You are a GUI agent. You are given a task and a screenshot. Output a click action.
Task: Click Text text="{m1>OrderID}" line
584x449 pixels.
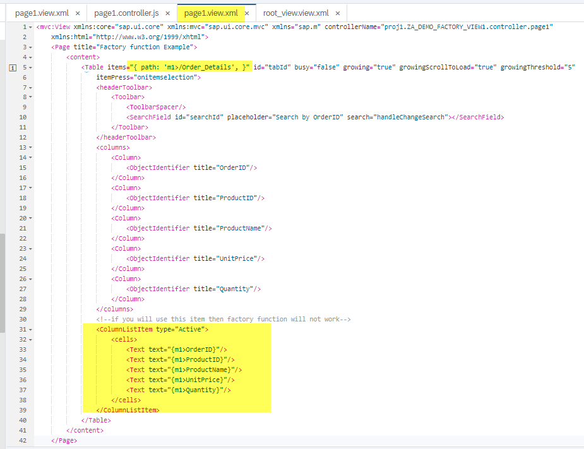pos(177,349)
